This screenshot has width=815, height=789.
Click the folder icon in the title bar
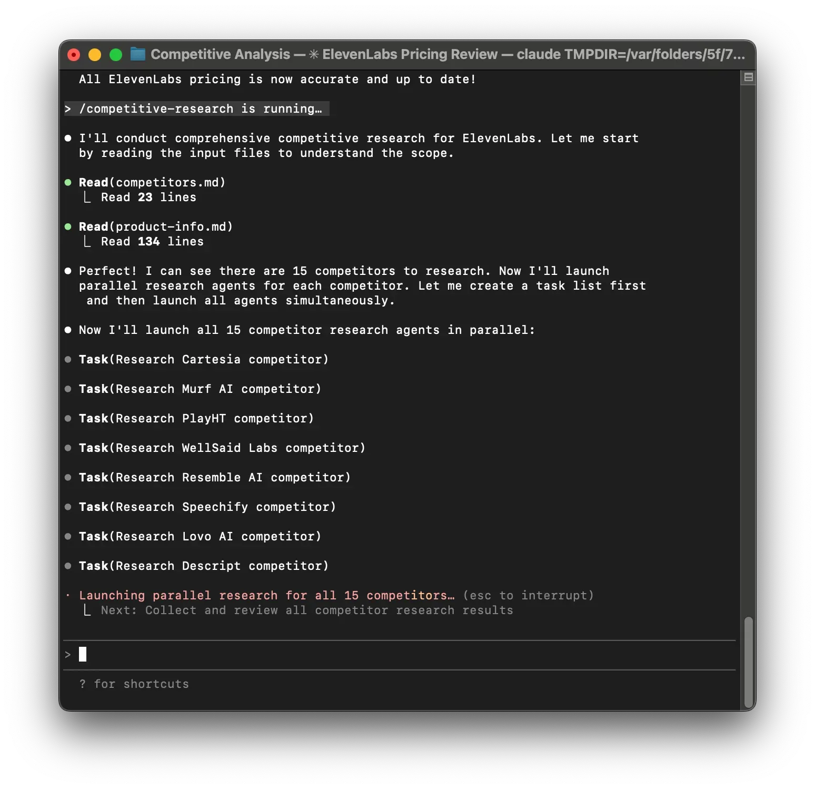pos(137,54)
